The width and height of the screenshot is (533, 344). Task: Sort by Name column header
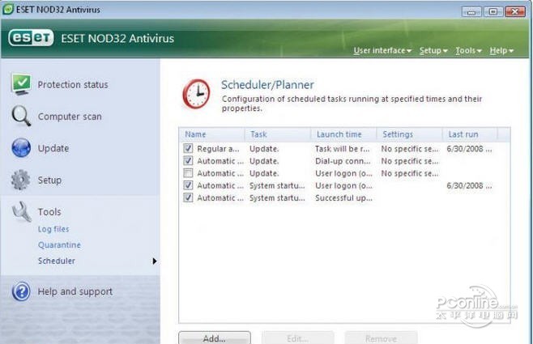pos(211,134)
